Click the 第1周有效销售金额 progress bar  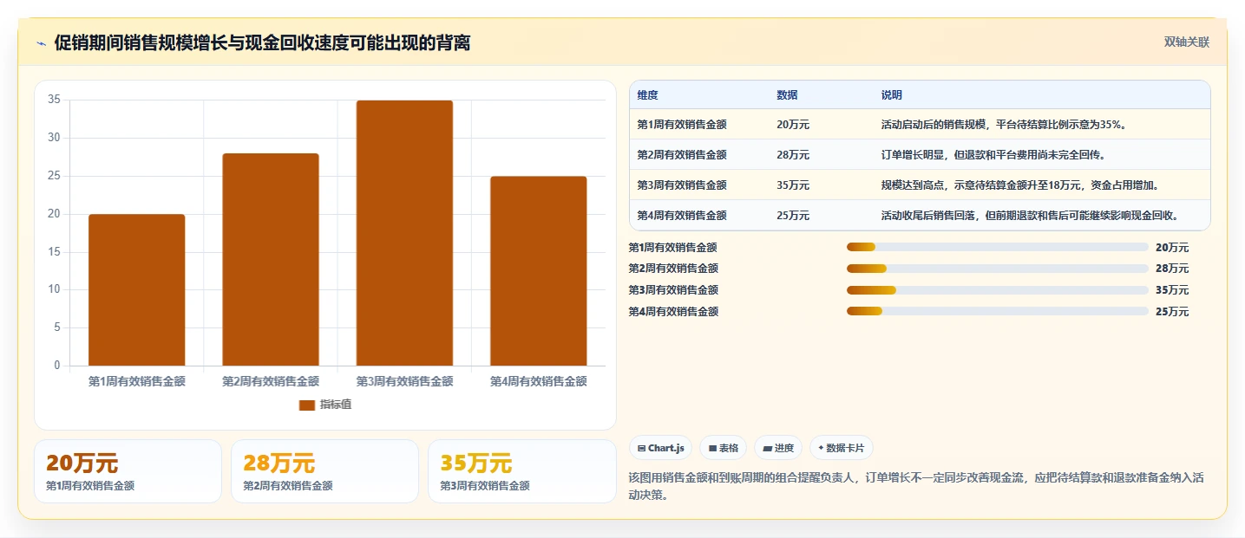coord(998,247)
